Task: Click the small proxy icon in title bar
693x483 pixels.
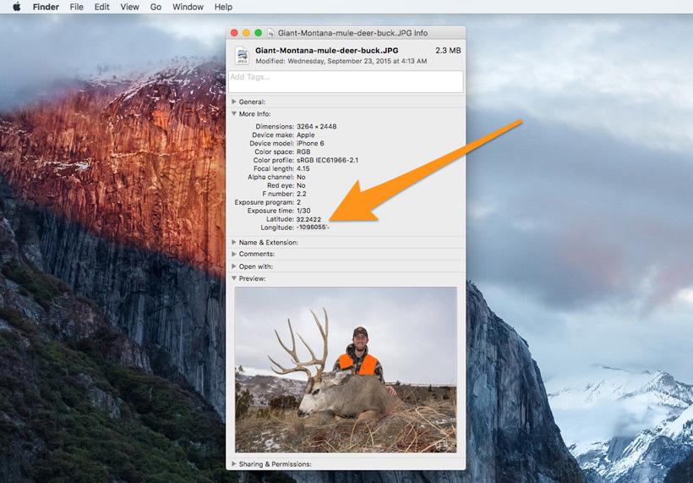Action: (270, 33)
